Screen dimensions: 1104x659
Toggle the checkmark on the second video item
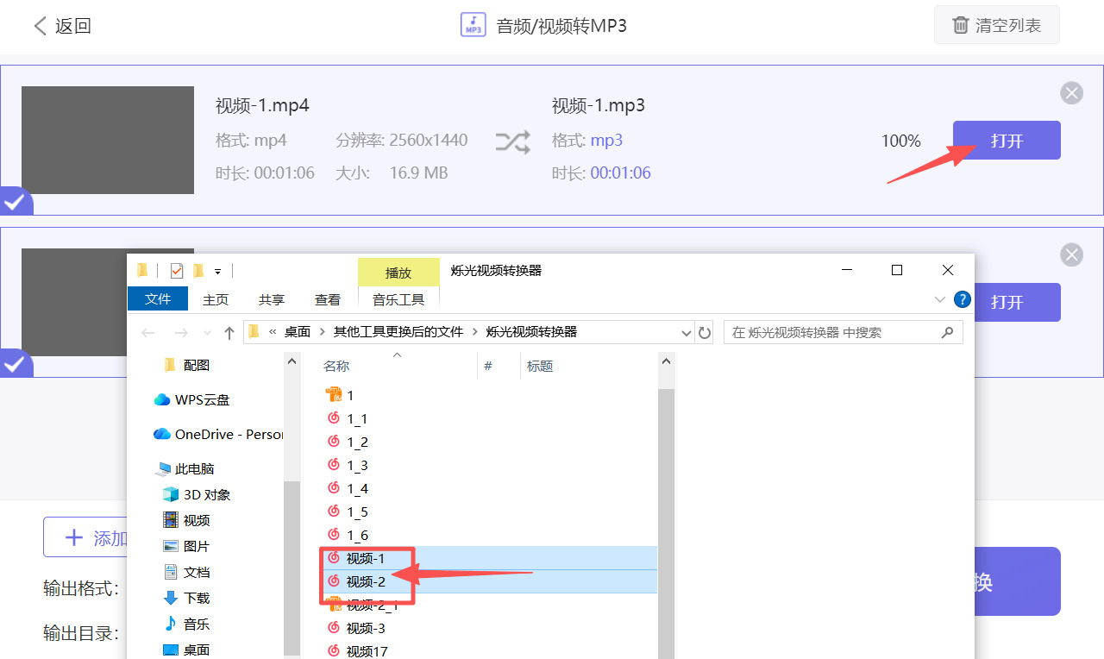tap(15, 364)
